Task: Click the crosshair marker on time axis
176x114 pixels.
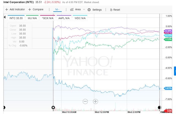Action: [53, 107]
